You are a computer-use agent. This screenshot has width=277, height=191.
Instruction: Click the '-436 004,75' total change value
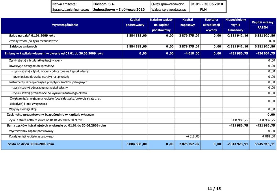265,54
